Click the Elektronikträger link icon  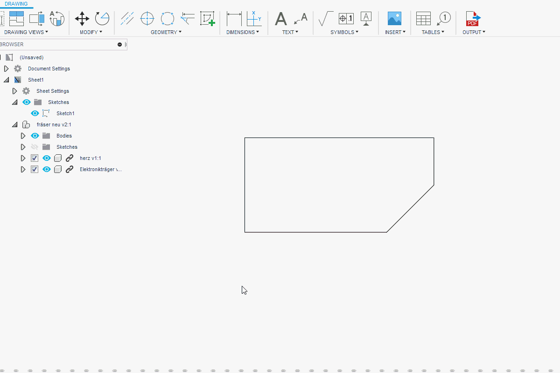(x=70, y=169)
